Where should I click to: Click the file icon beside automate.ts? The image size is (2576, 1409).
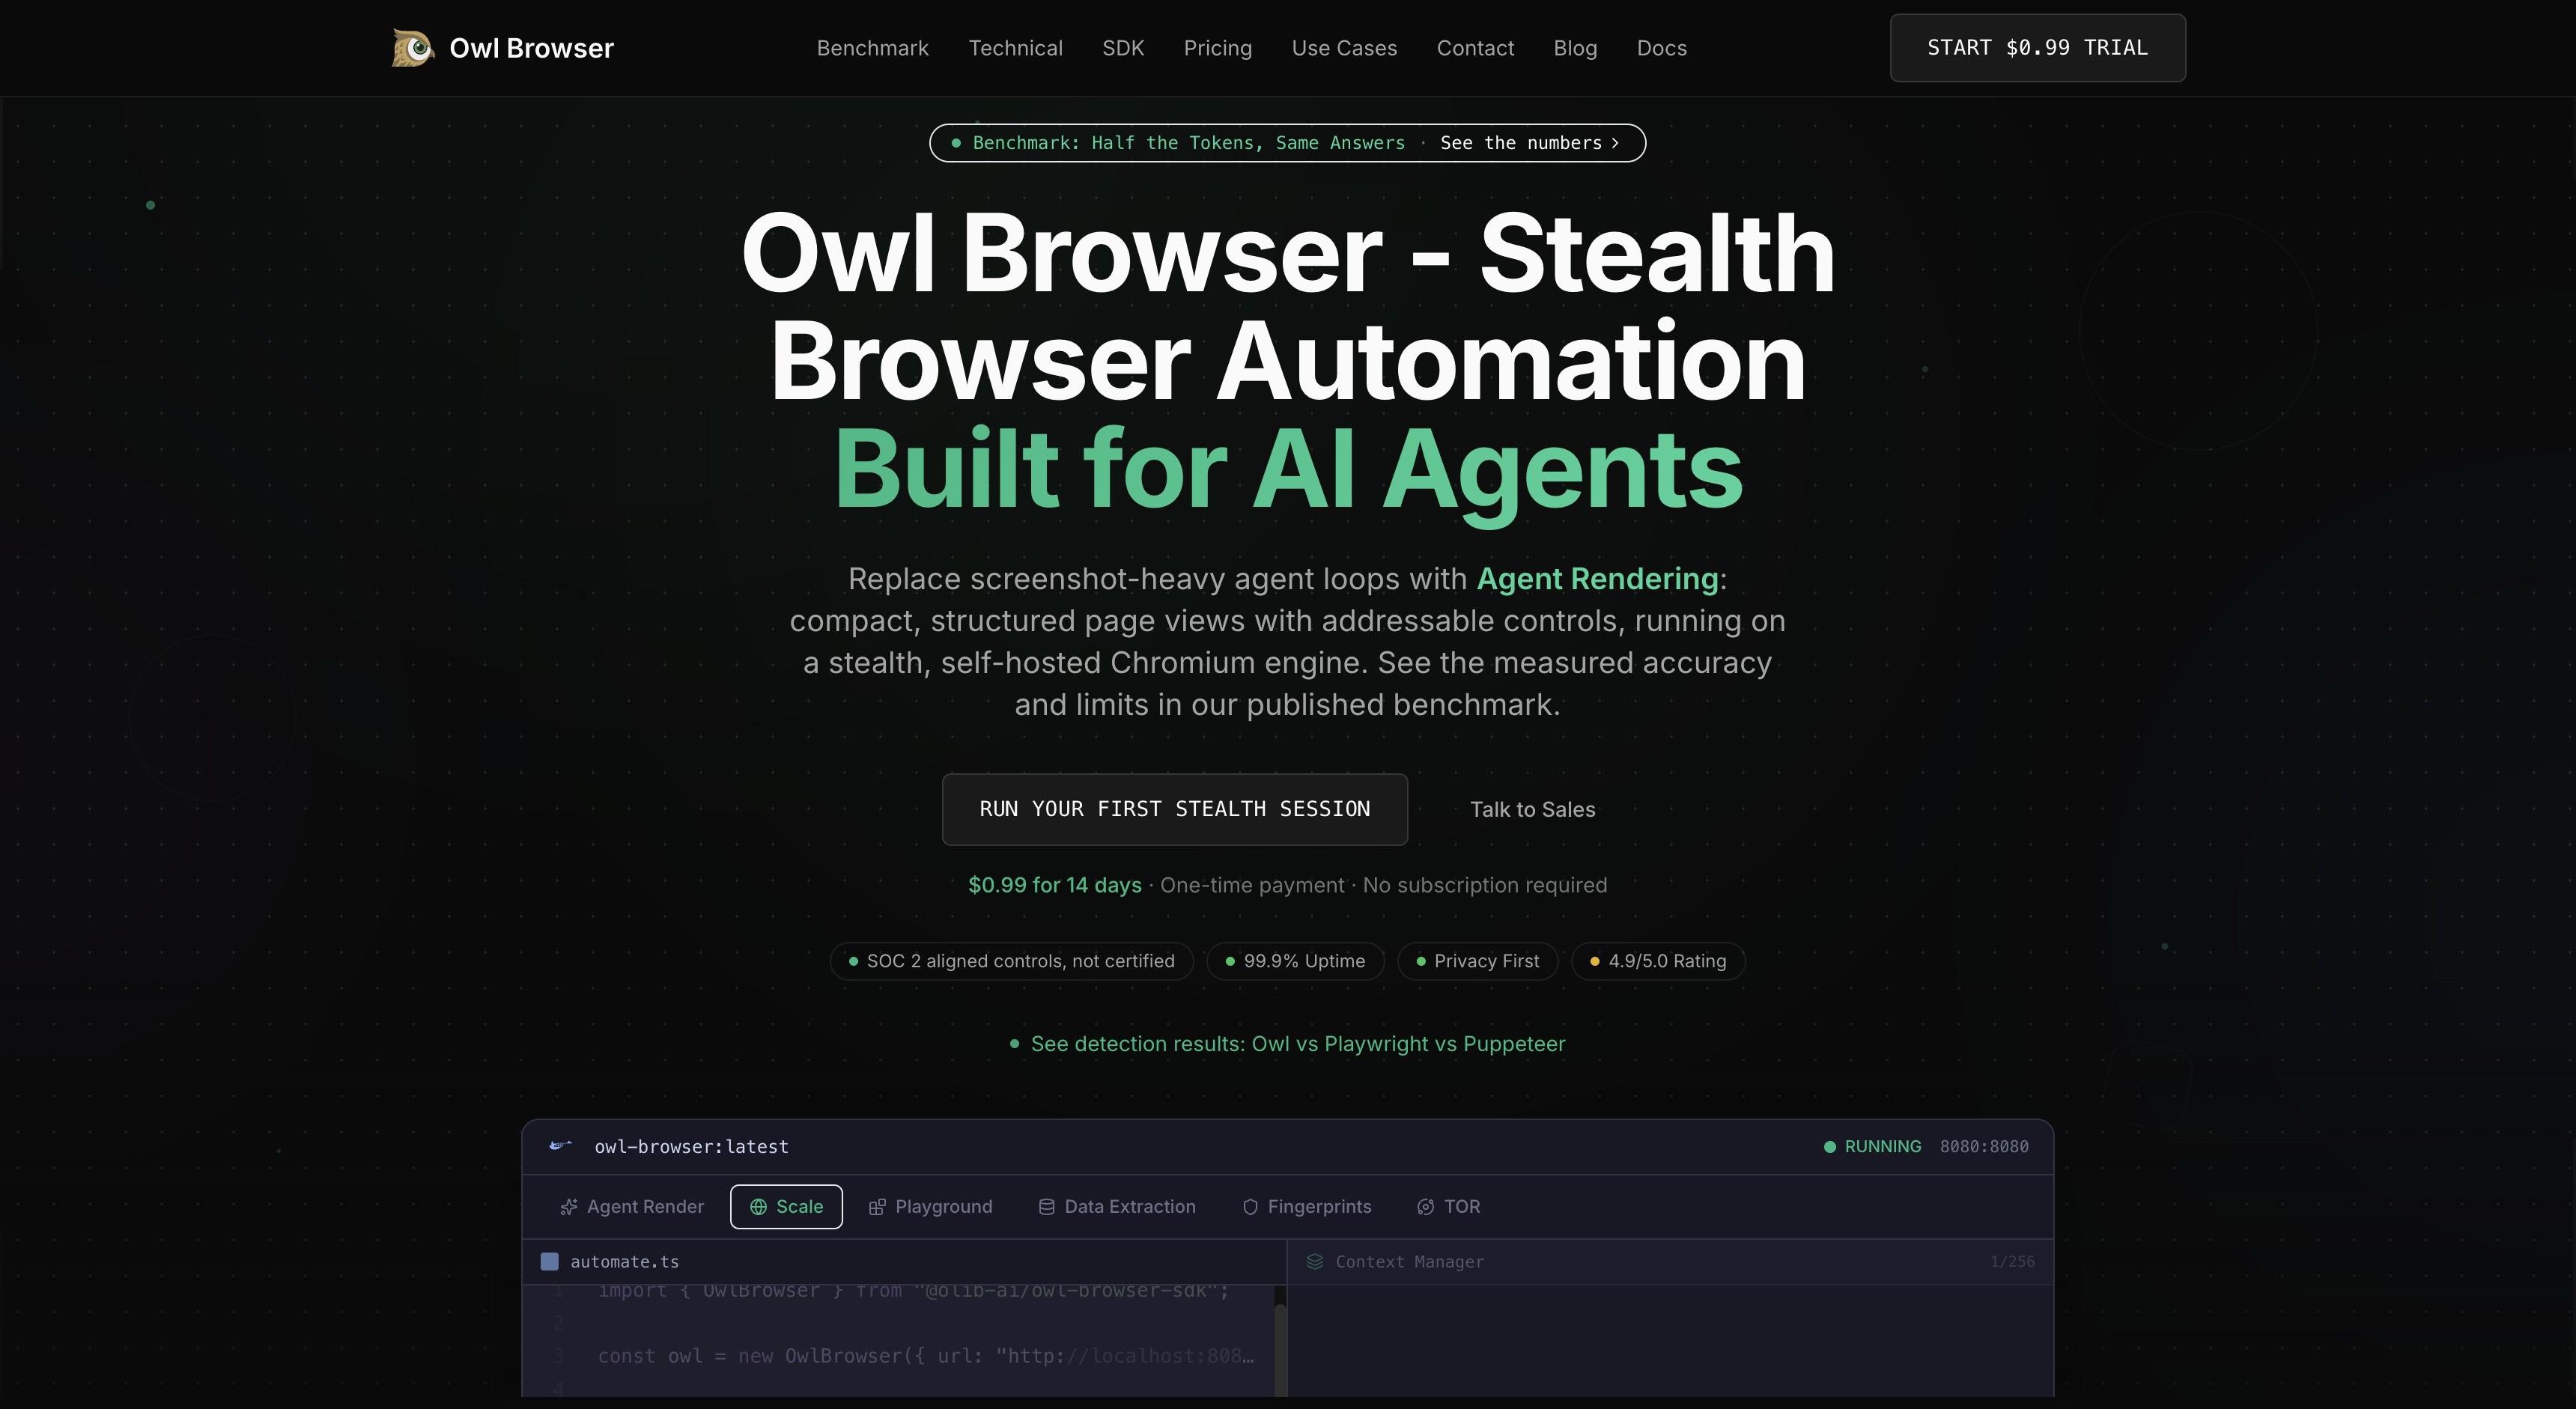549,1262
